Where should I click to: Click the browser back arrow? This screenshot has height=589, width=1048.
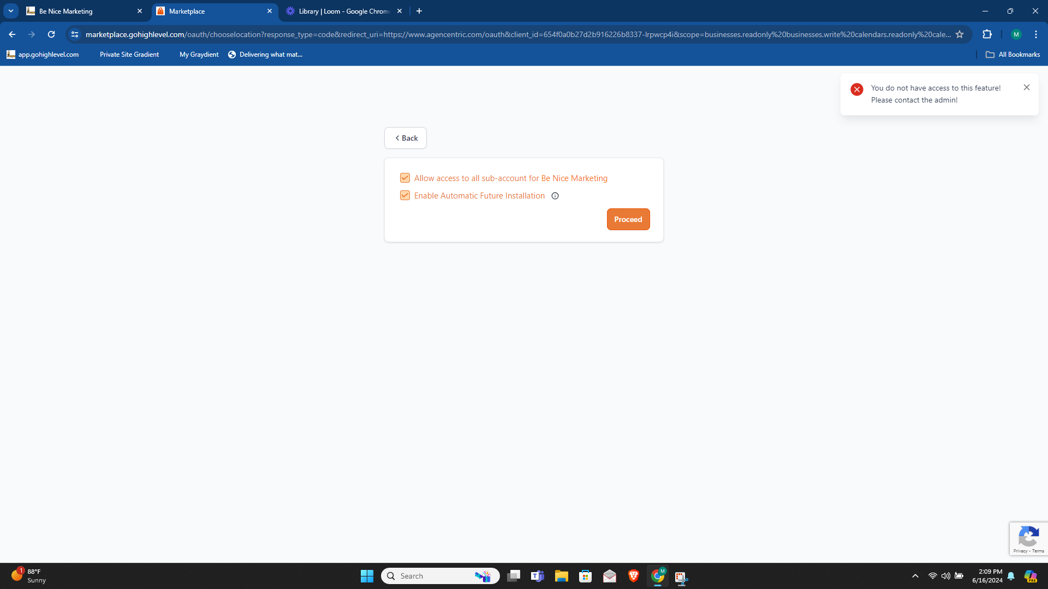click(11, 34)
